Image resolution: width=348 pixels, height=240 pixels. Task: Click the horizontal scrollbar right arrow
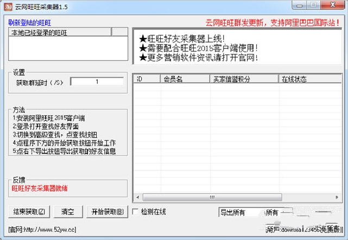pos(337,198)
